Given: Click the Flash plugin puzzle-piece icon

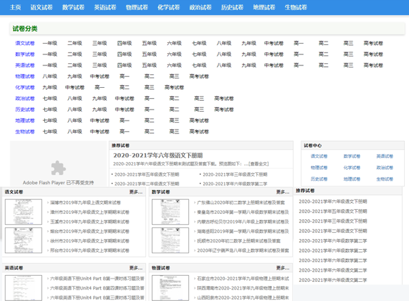Looking at the screenshot, I should [59, 168].
